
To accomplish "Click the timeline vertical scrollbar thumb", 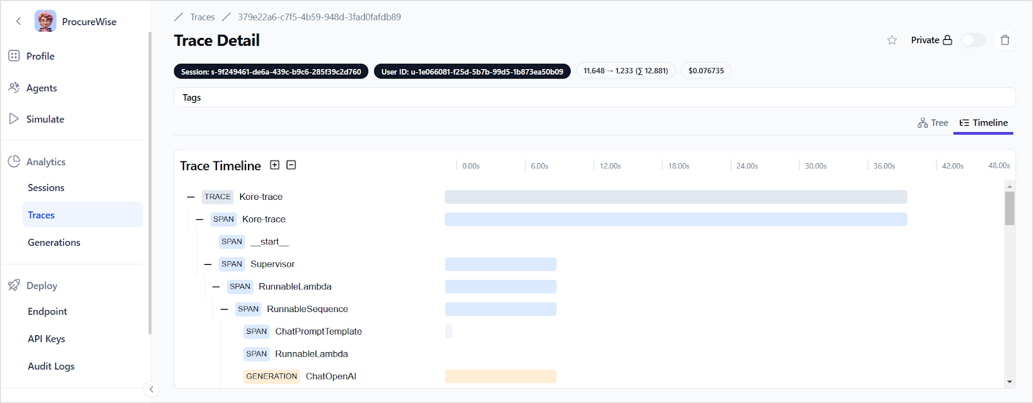I will tap(1009, 208).
